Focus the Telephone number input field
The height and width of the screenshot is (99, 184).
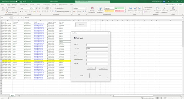(x=97, y=60)
